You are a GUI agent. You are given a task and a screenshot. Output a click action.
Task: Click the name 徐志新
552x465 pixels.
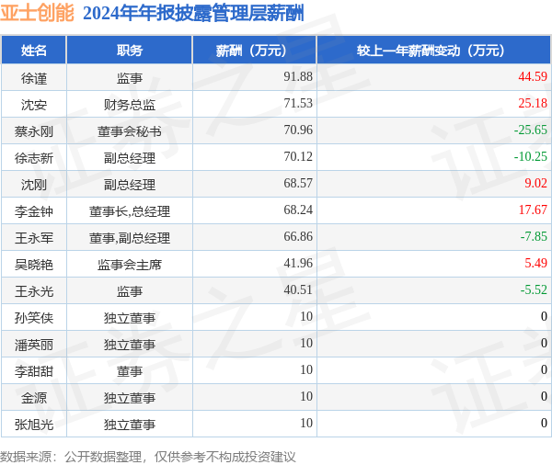click(34, 158)
